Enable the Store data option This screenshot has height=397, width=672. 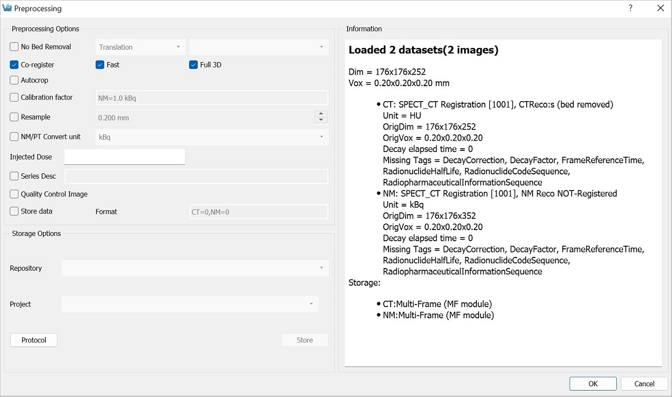(x=14, y=211)
